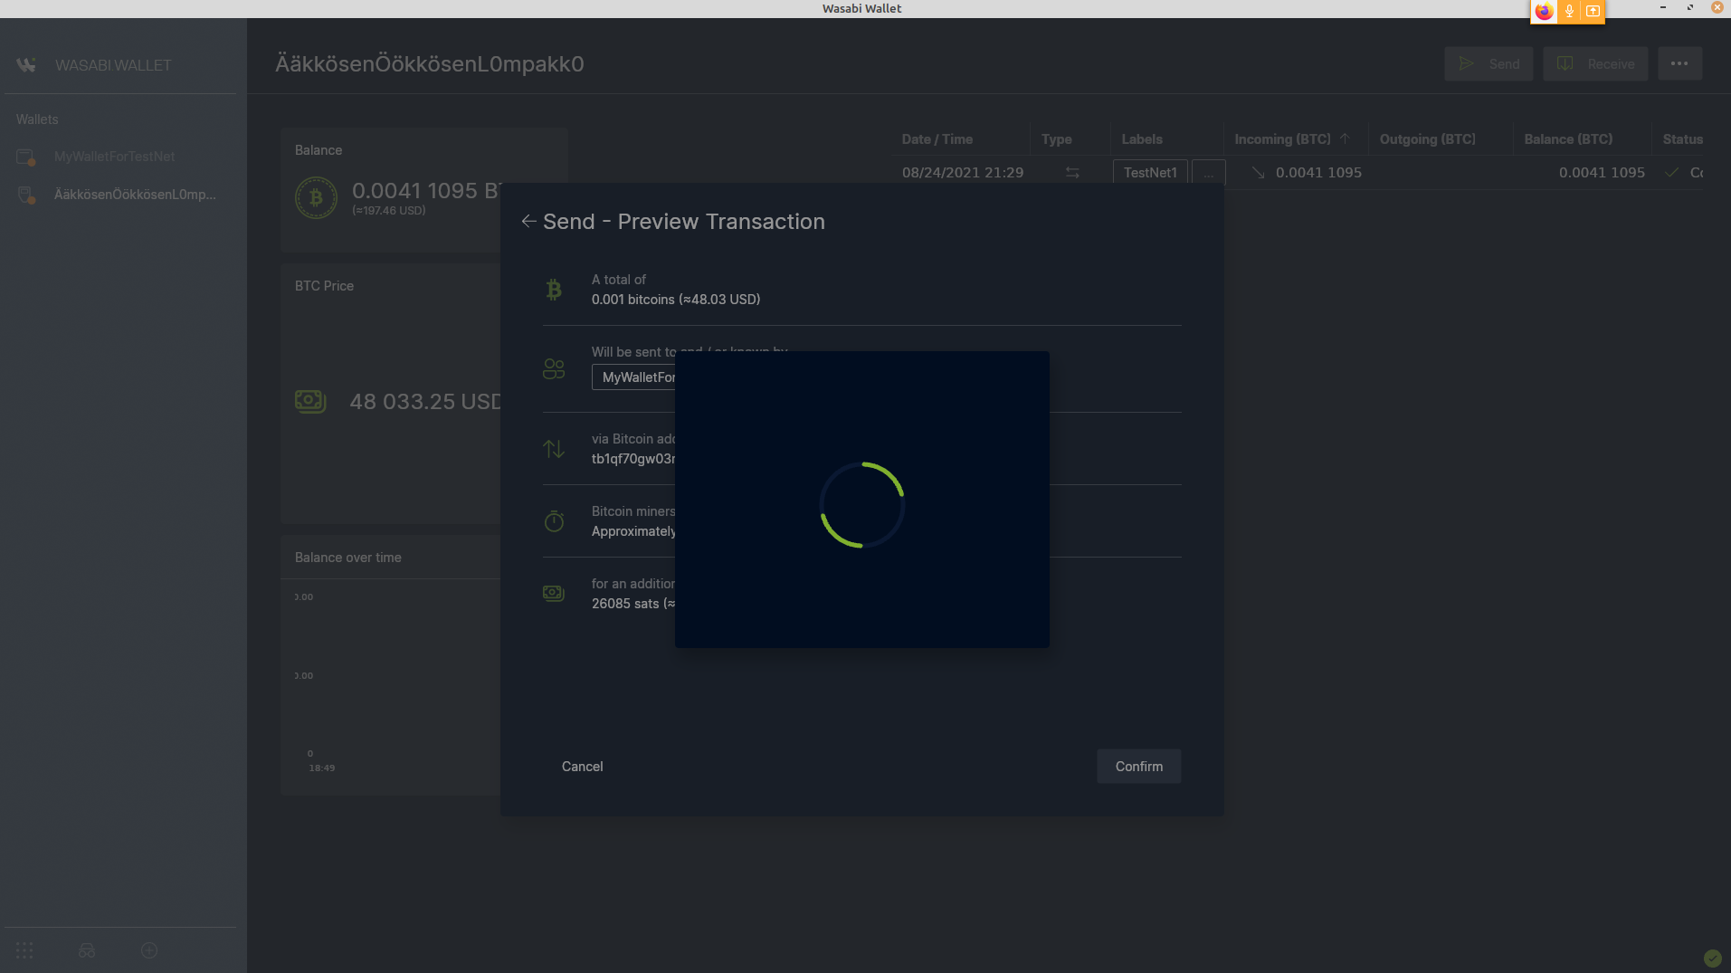This screenshot has height=973, width=1731.
Task: Select ÄäkkösenÖökkösenL0mp... wallet in sidebar
Action: coord(134,195)
